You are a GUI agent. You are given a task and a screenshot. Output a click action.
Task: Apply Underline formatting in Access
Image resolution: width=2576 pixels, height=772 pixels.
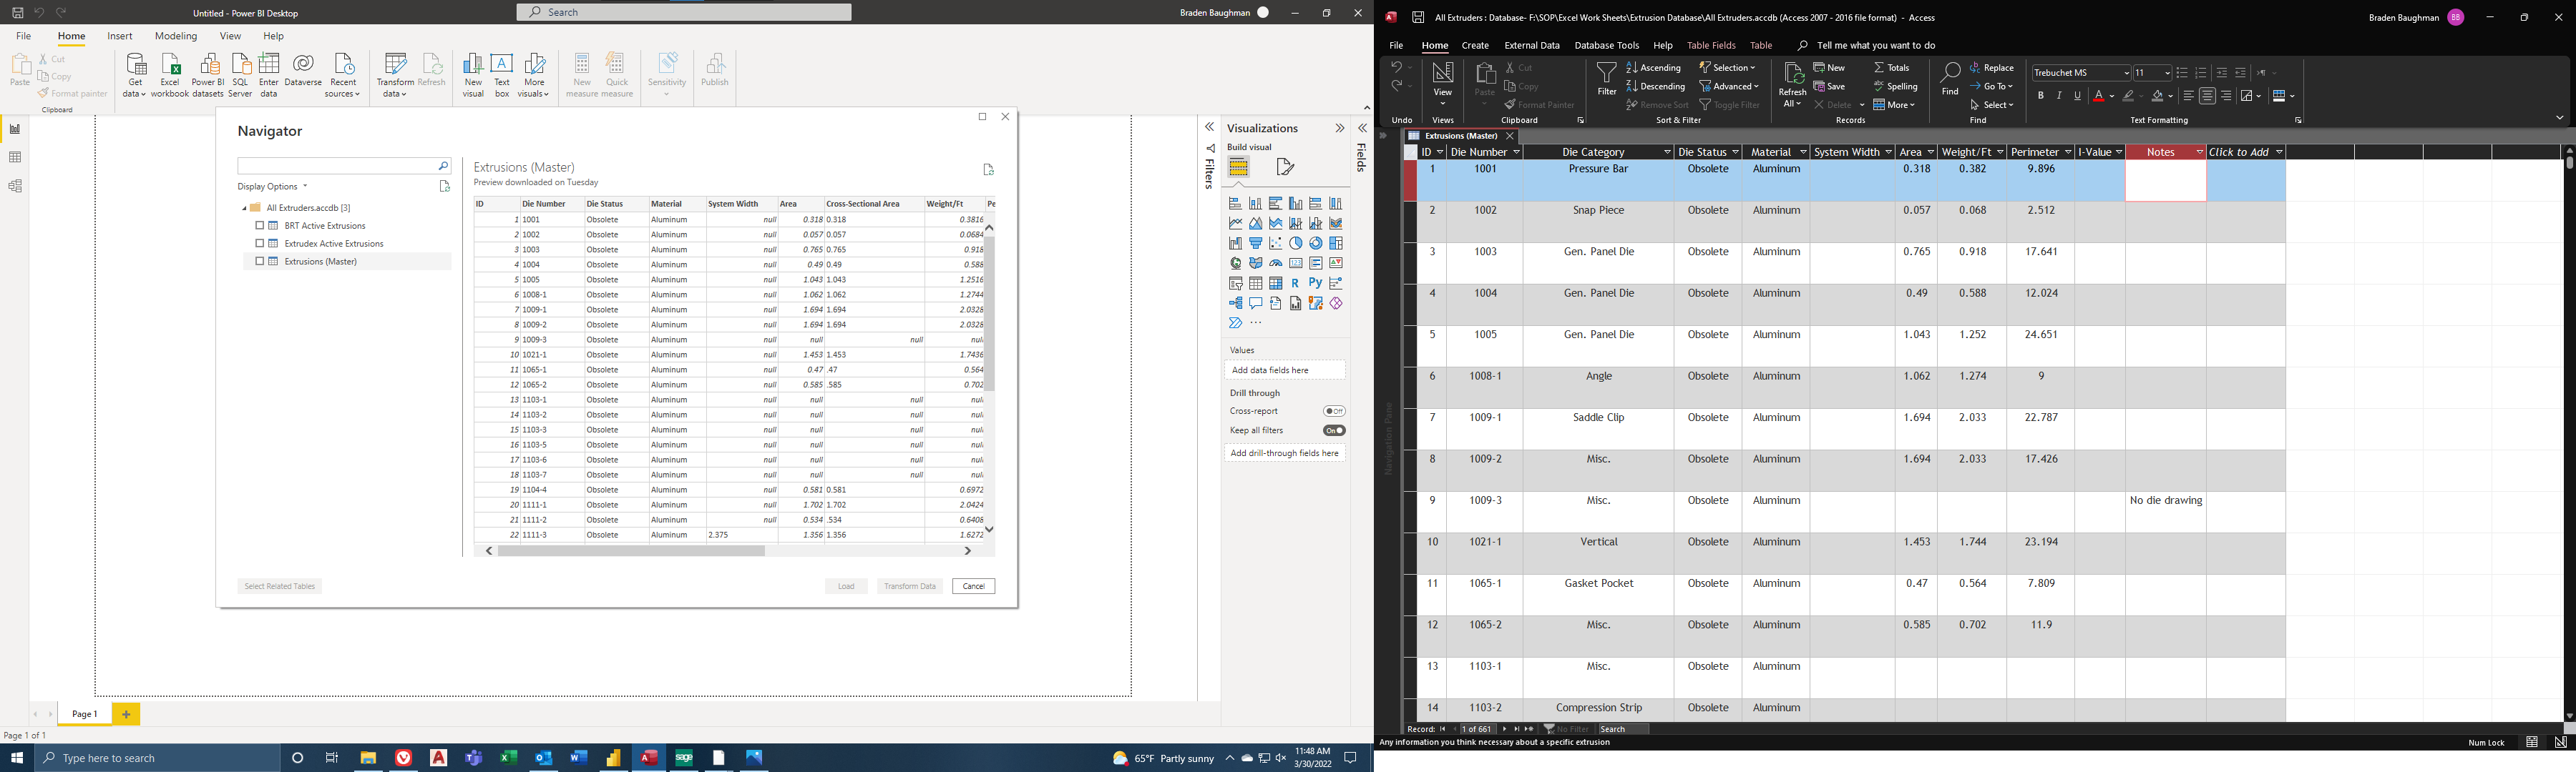2078,96
